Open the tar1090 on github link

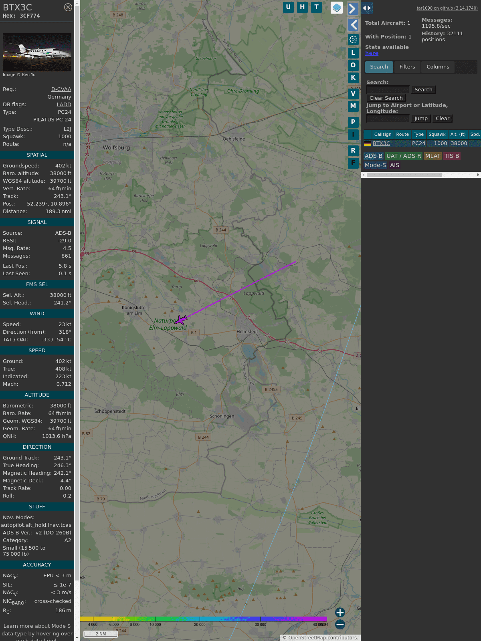click(x=447, y=8)
